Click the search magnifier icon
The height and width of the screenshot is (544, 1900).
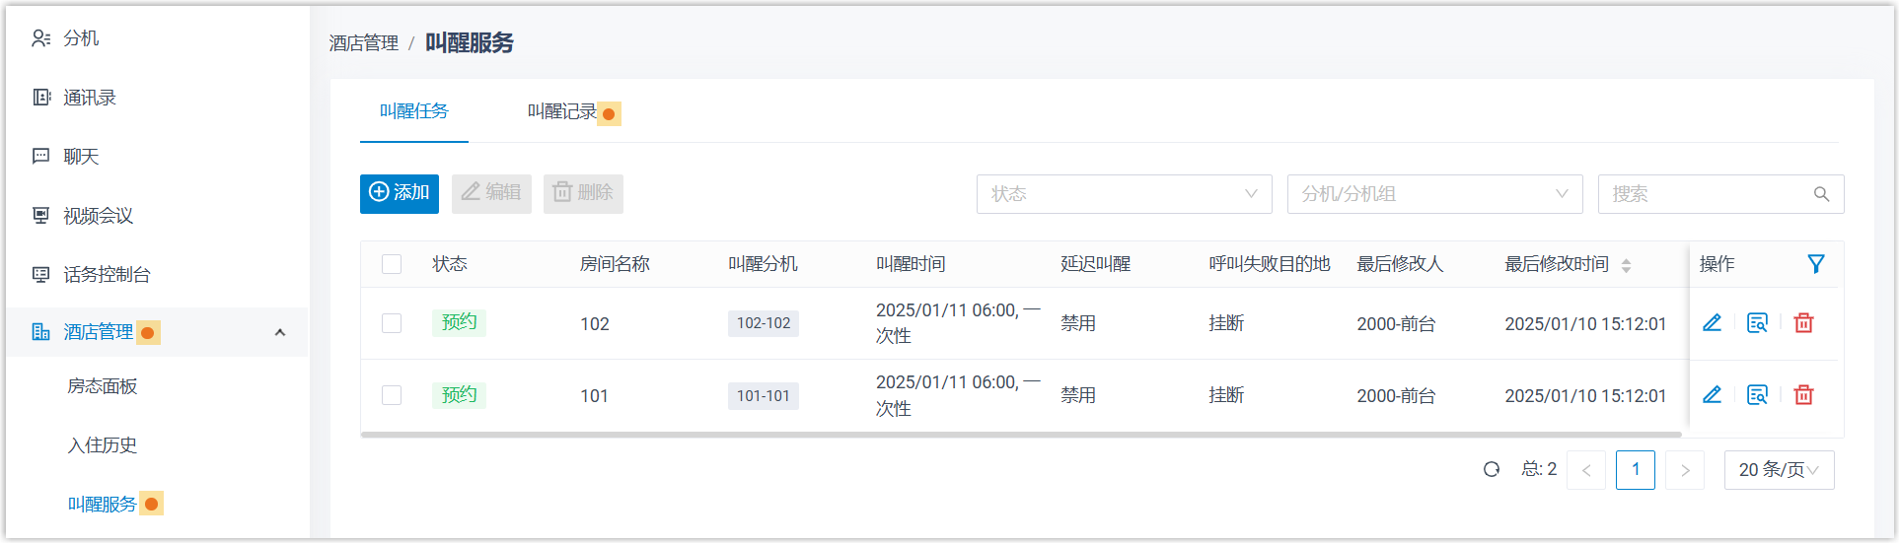click(1821, 195)
